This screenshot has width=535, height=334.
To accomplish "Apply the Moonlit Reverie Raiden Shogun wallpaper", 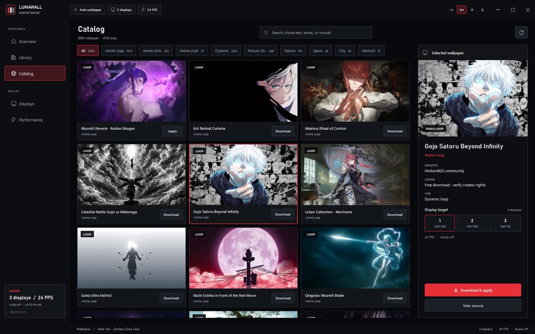I will click(173, 131).
